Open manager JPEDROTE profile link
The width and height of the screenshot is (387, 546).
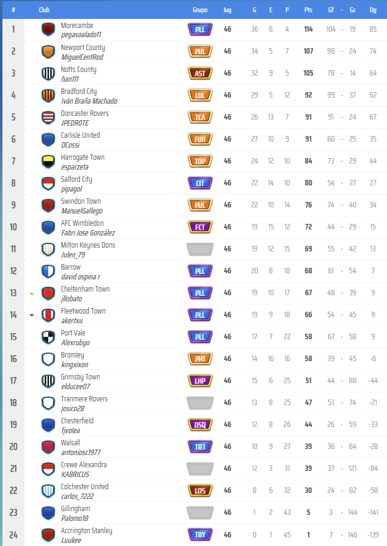75,123
